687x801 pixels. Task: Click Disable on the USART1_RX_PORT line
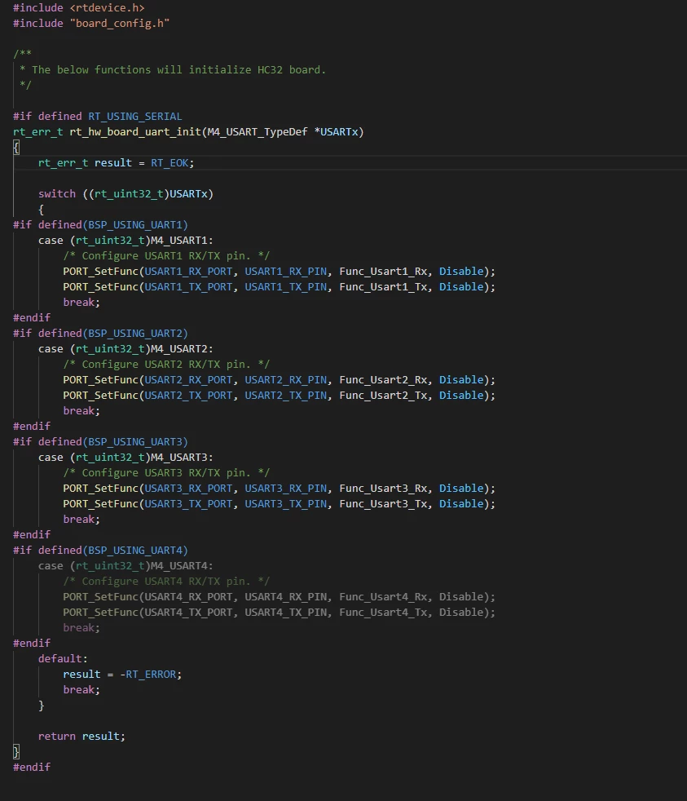coord(461,272)
